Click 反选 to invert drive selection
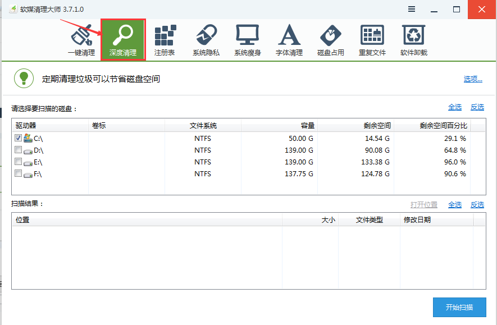The width and height of the screenshot is (497, 325). [477, 107]
